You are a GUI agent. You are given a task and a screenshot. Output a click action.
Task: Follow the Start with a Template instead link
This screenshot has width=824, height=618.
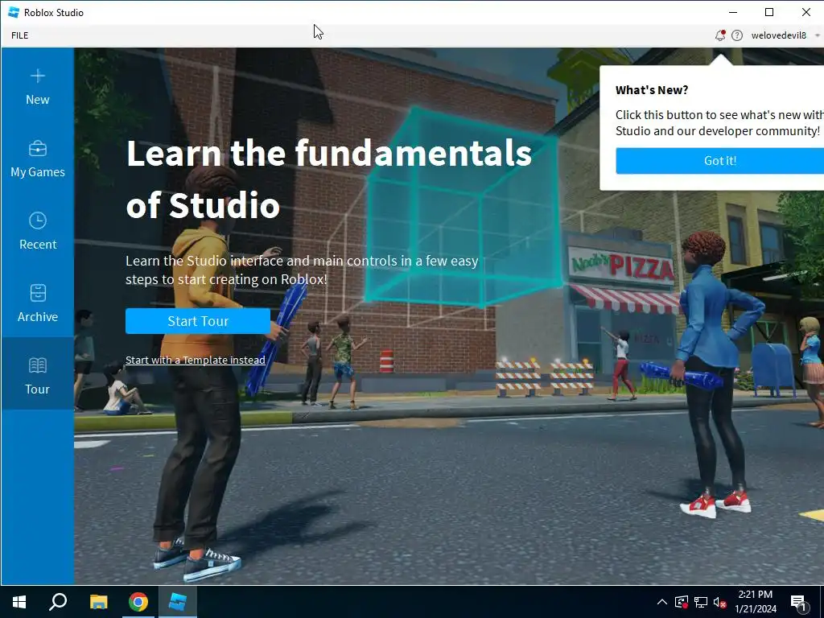pos(195,360)
